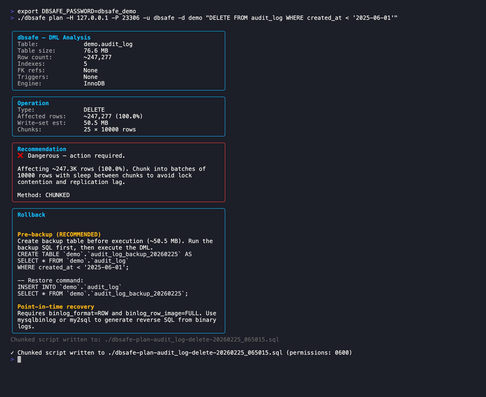Select the export DBSAFE_PASSWORD command line

[x=77, y=11]
